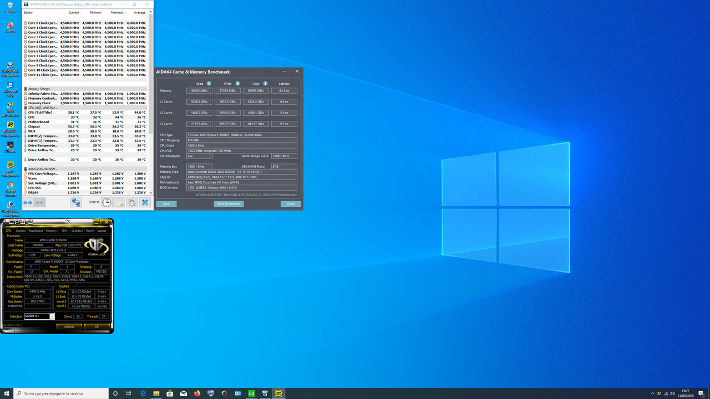Switch to CPU-Z taskbar button
The height and width of the screenshot is (399, 710).
[x=278, y=393]
